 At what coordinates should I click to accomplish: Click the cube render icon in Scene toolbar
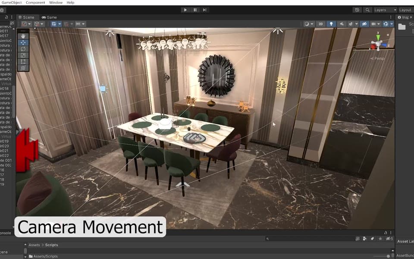click(37, 24)
